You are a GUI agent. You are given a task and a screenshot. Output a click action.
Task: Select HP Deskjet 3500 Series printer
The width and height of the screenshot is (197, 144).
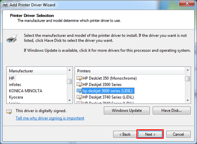pyautogui.click(x=102, y=85)
